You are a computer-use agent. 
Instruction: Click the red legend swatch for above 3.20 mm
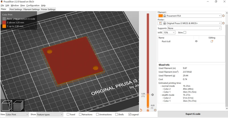(4, 23)
